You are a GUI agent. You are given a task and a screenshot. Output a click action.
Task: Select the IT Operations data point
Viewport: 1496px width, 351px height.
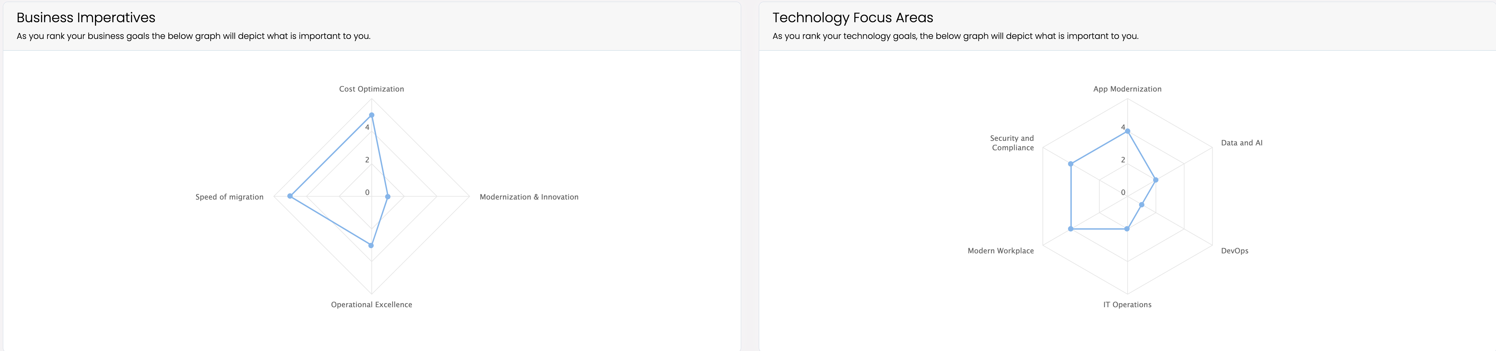[x=1127, y=229]
